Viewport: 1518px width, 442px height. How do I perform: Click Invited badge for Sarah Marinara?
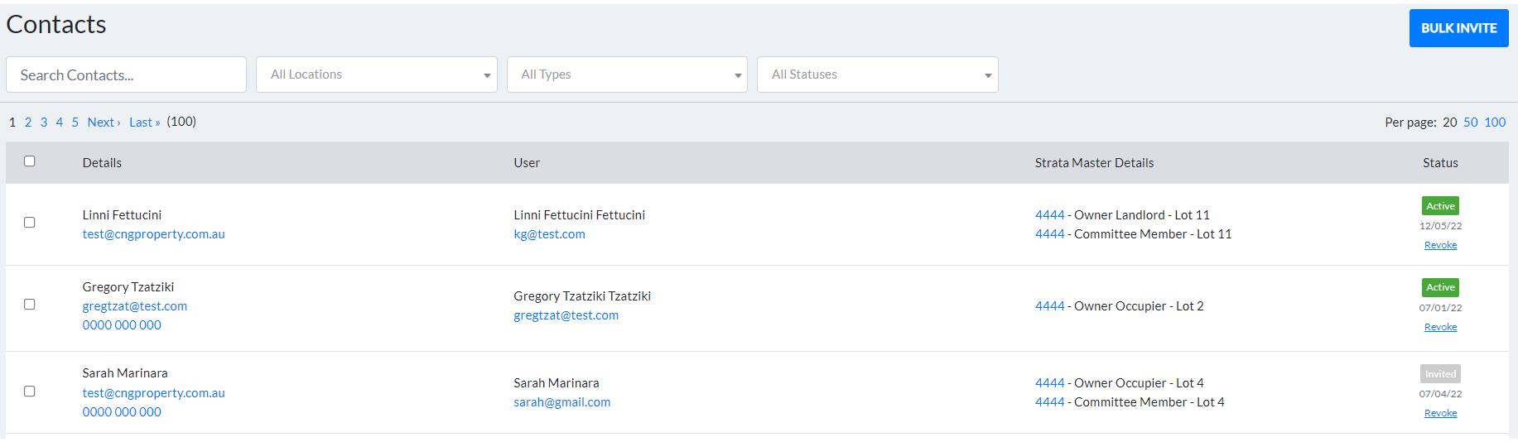pyautogui.click(x=1440, y=374)
